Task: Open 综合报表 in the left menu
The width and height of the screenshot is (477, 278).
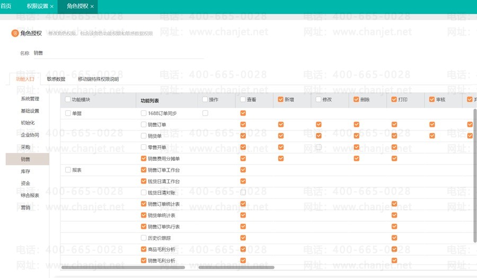Action: pyautogui.click(x=30, y=195)
